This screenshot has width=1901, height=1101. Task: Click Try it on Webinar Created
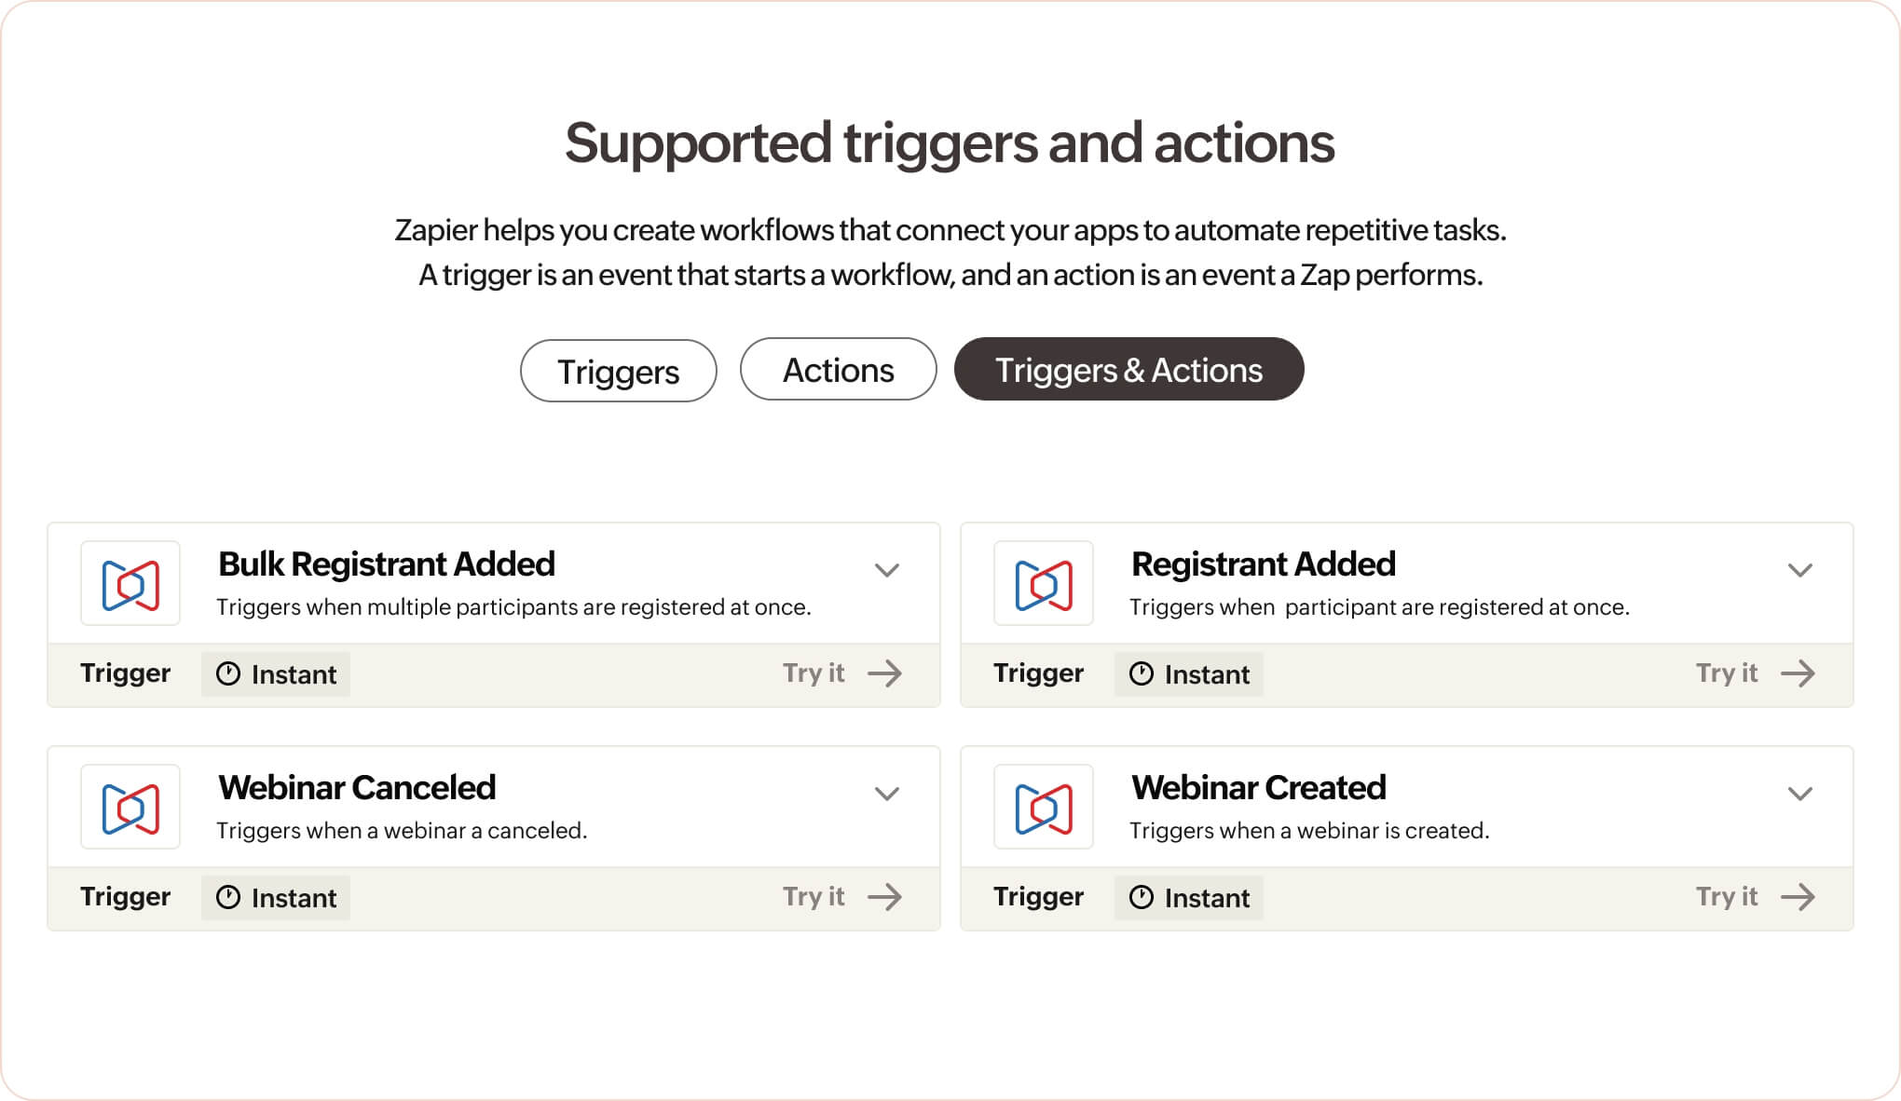1727,896
